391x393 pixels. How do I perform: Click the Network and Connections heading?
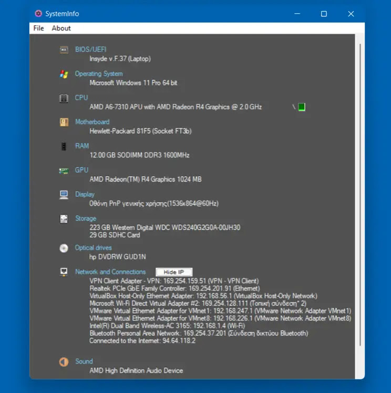(110, 271)
